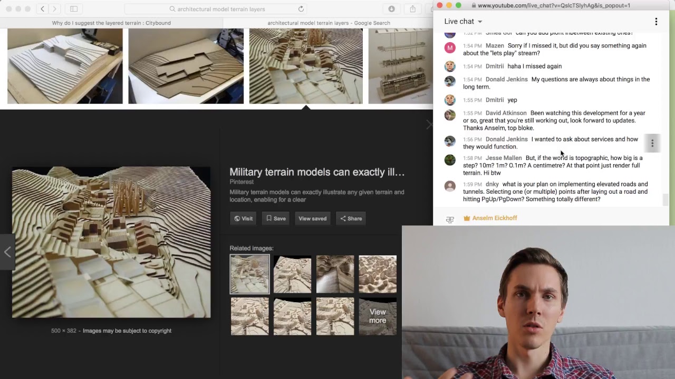Go back with Safari's back arrow

click(x=43, y=9)
